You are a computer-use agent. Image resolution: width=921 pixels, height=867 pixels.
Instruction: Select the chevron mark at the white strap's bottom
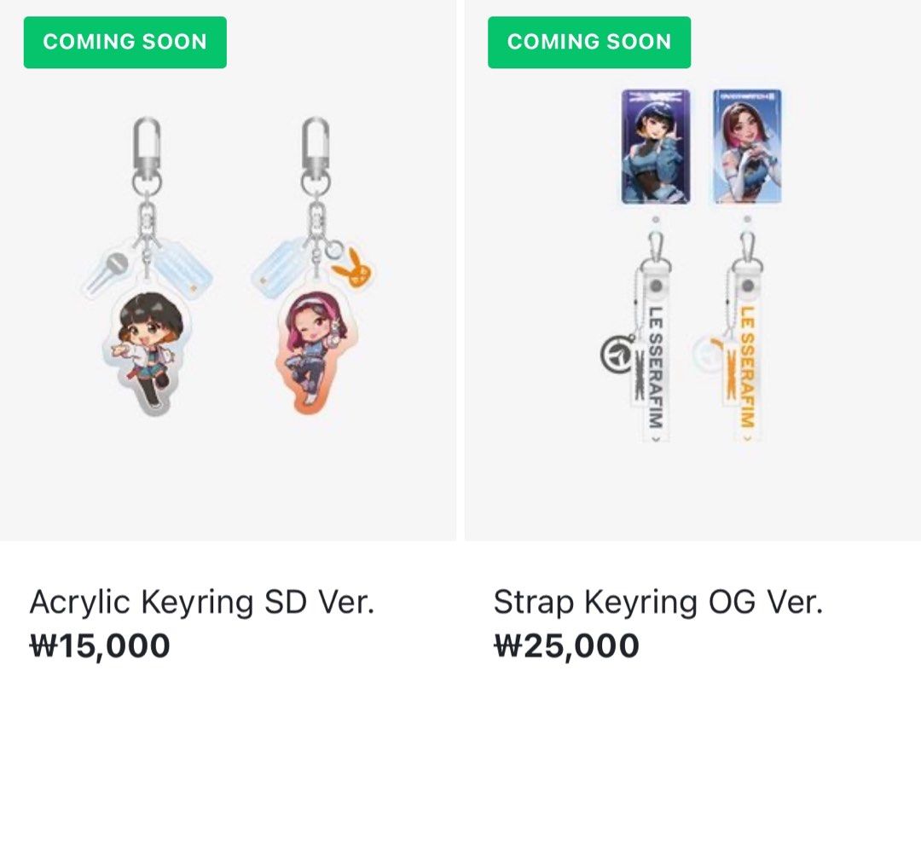tap(654, 440)
